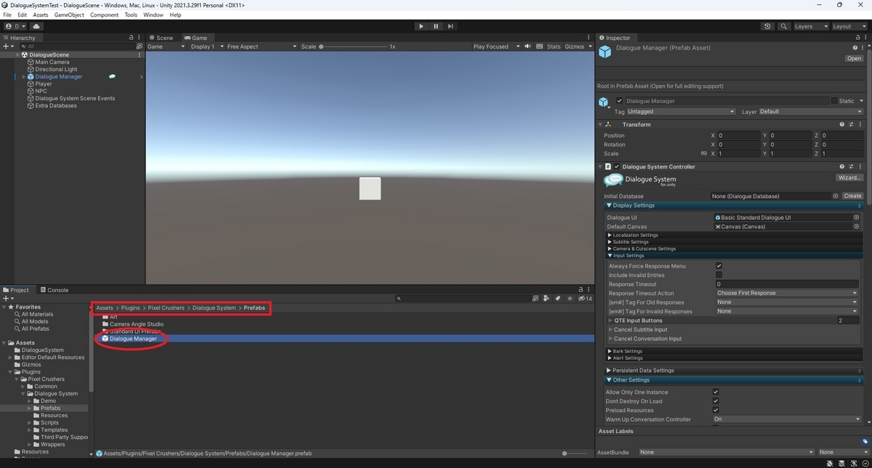Image resolution: width=872 pixels, height=468 pixels.
Task: Open the Undo History icon
Action: [x=768, y=26]
